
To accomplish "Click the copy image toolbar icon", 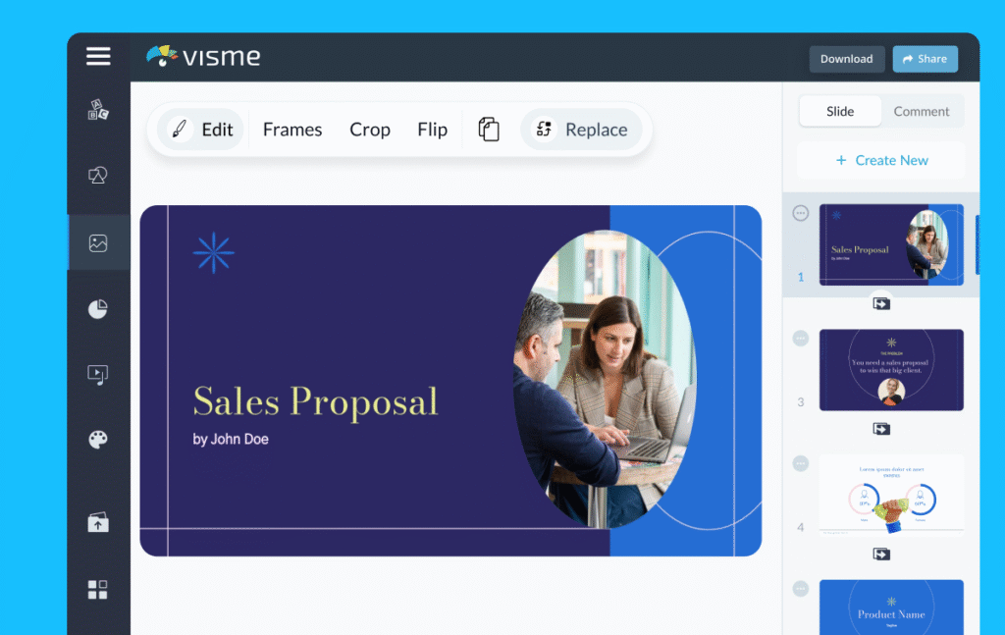I will 489,130.
